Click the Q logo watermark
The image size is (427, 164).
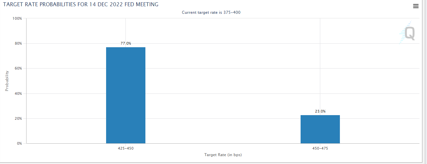[408, 33]
